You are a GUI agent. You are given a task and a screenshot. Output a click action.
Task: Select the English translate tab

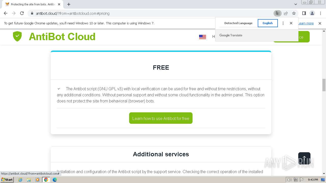click(267, 23)
